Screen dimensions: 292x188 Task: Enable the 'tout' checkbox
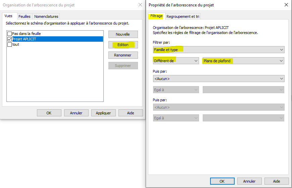9,44
